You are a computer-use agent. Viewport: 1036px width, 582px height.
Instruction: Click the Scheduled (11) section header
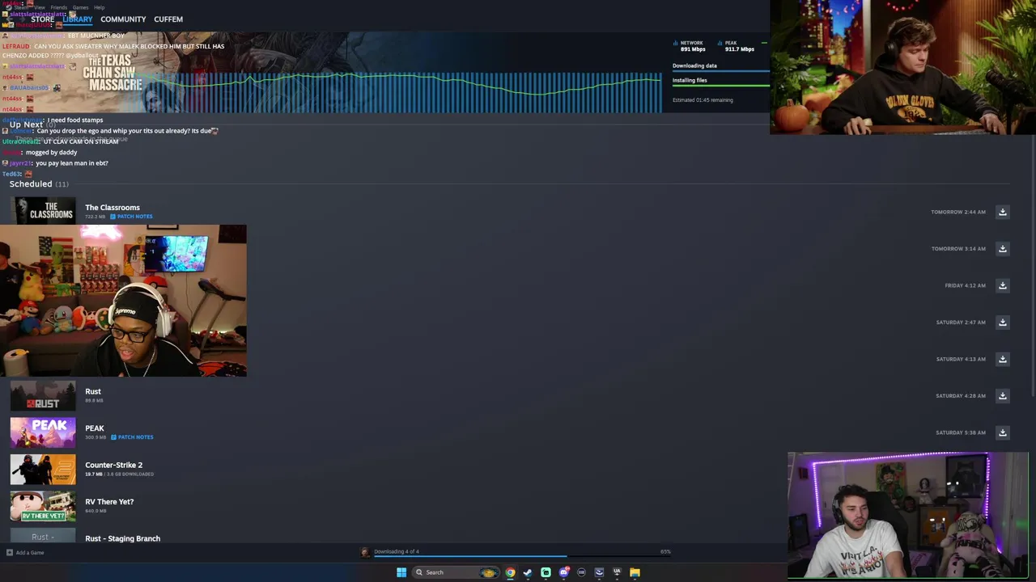(x=39, y=184)
